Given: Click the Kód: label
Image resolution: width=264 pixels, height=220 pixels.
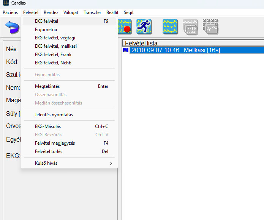Looking at the screenshot, I should pos(12,62).
